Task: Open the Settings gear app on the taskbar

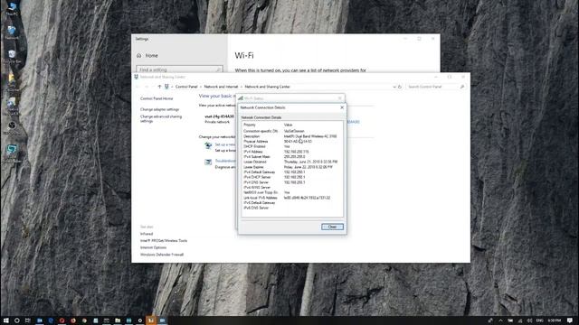Action: pyautogui.click(x=140, y=320)
